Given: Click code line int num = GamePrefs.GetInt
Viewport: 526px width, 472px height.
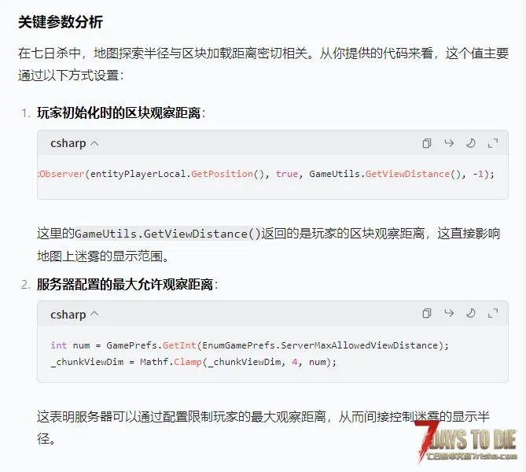Looking at the screenshot, I should click(249, 345).
